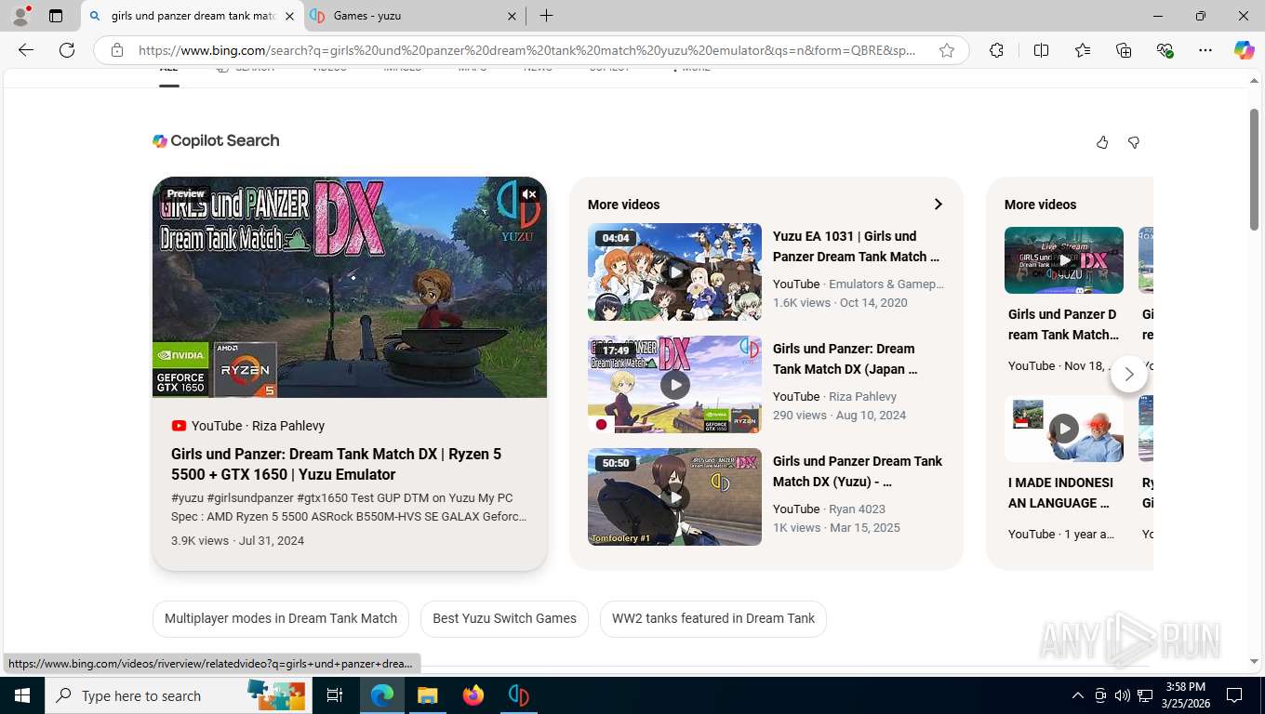The height and width of the screenshot is (714, 1265).
Task: Open Yuzu EA 1031 video title link
Action: [x=856, y=246]
